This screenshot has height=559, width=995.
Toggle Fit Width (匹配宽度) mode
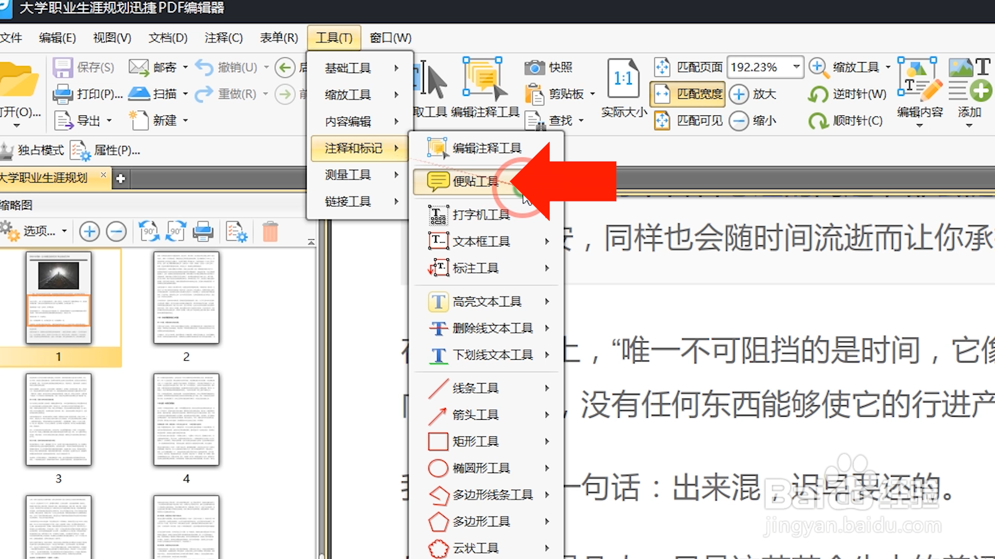click(x=688, y=94)
